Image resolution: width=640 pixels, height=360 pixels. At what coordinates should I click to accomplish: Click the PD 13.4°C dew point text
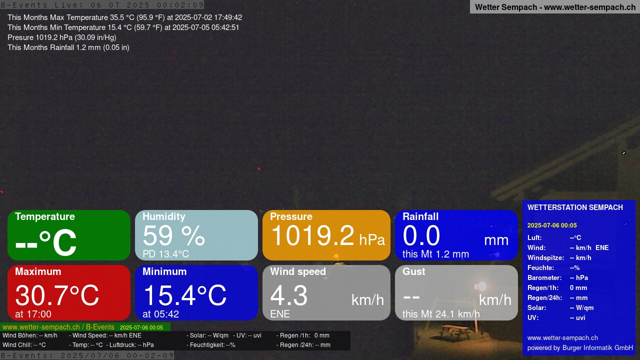click(165, 254)
